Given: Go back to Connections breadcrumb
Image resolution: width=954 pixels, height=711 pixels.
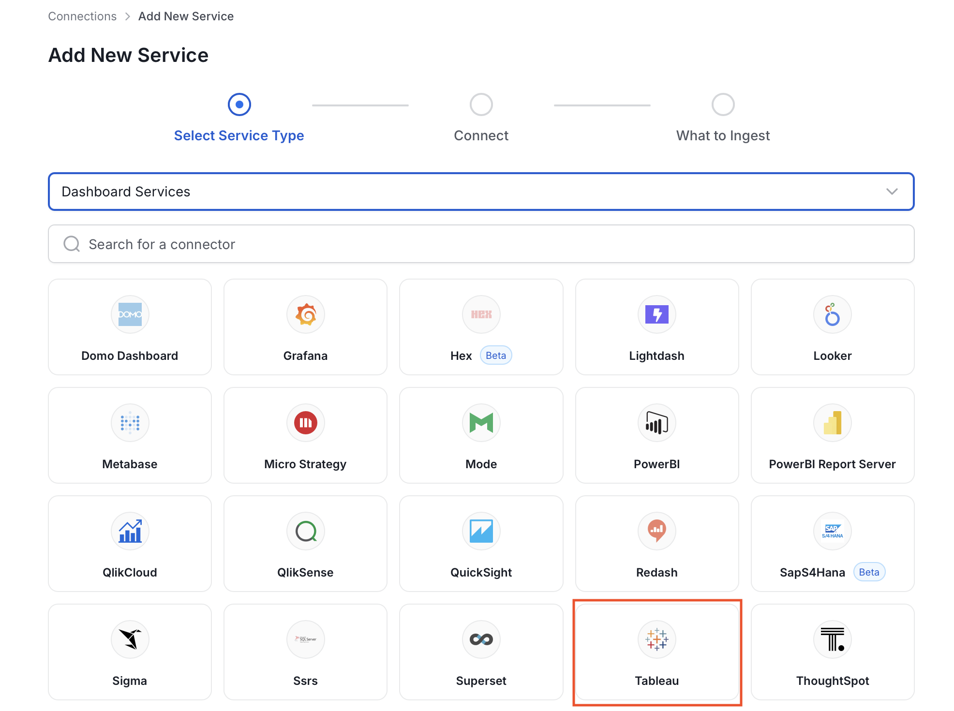Looking at the screenshot, I should click(82, 16).
